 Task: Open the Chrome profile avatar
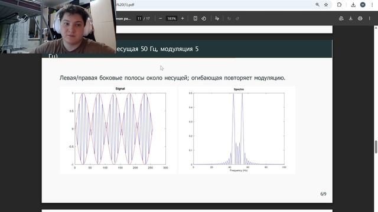point(363,5)
